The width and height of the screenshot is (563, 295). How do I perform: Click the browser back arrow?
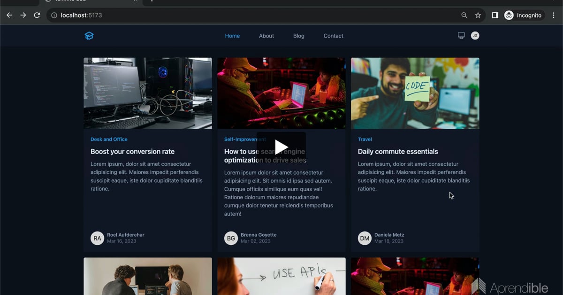pyautogui.click(x=9, y=15)
